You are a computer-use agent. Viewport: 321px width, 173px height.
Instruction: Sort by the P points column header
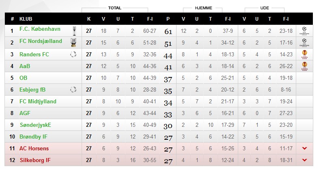[168, 19]
